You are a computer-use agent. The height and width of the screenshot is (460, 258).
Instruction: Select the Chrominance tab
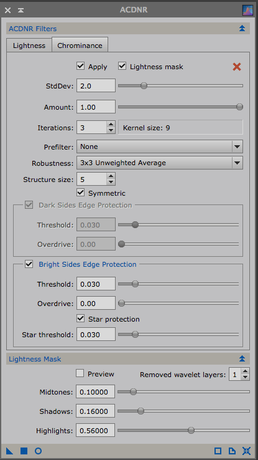[80, 45]
